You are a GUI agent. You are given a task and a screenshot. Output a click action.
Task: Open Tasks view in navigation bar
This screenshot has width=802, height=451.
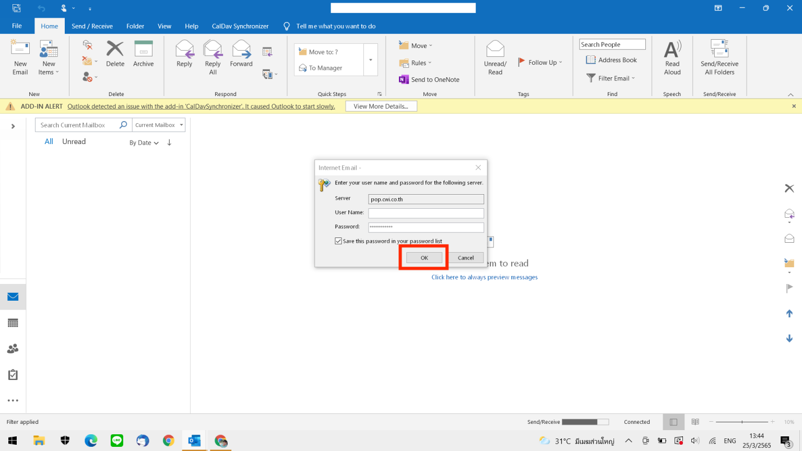point(13,375)
